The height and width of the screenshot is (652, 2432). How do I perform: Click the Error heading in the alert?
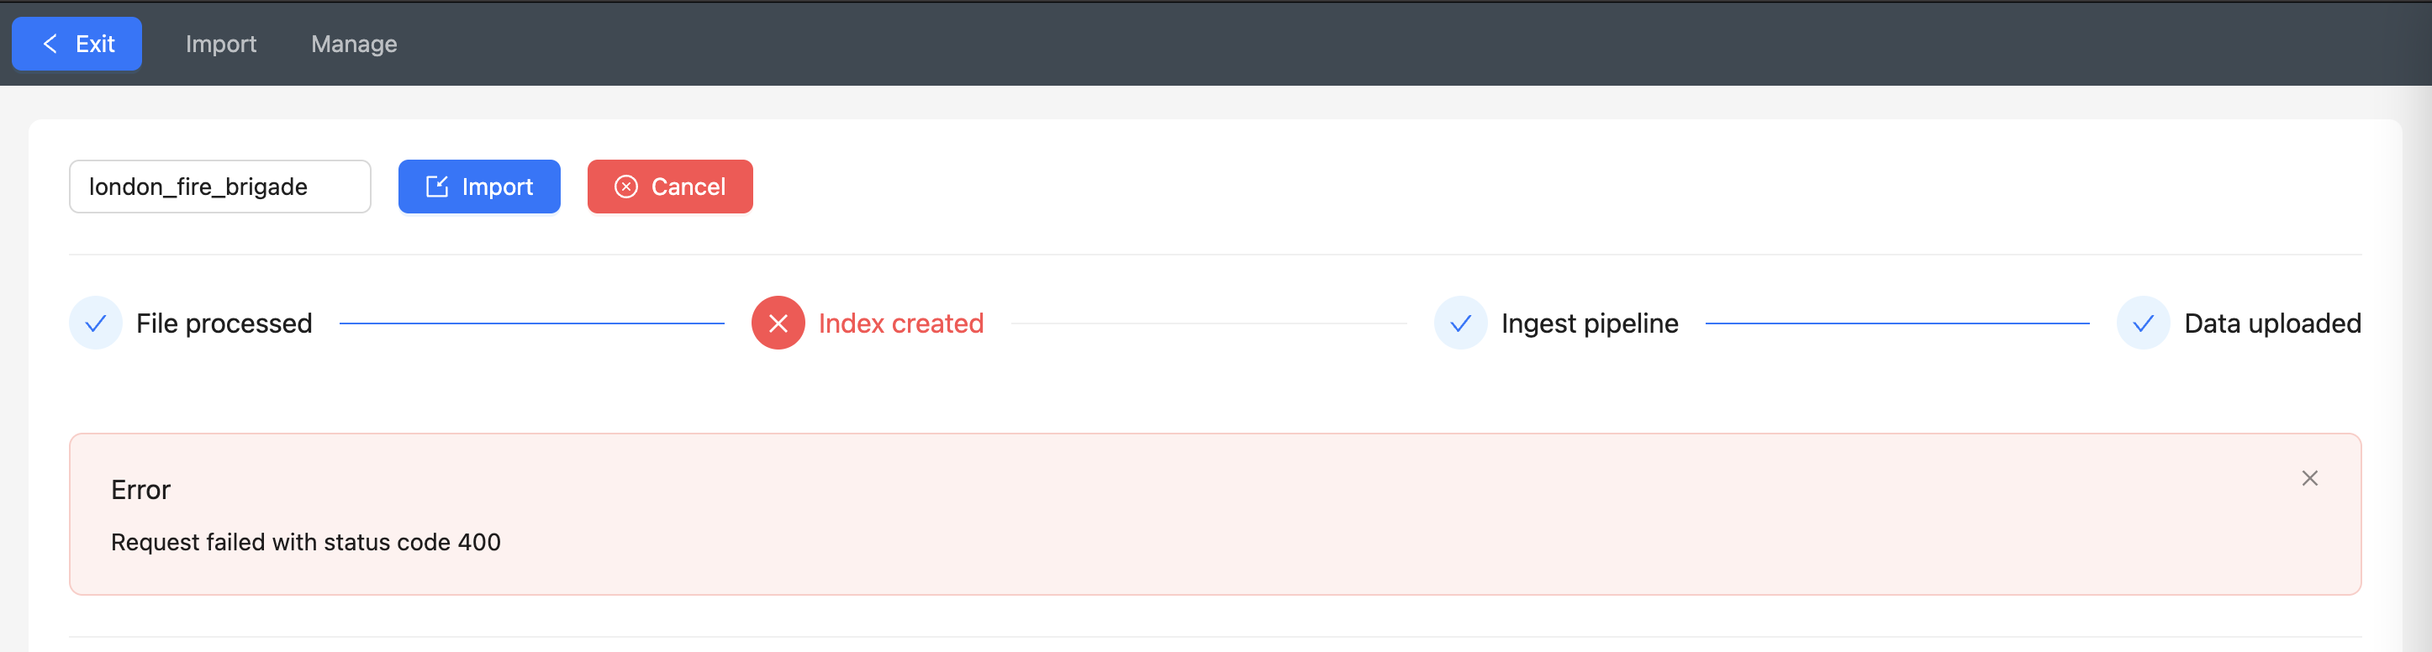click(140, 490)
